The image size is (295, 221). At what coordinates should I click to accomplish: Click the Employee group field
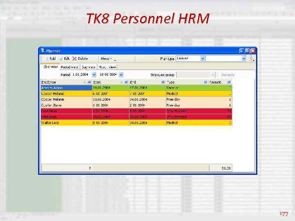tap(196, 75)
